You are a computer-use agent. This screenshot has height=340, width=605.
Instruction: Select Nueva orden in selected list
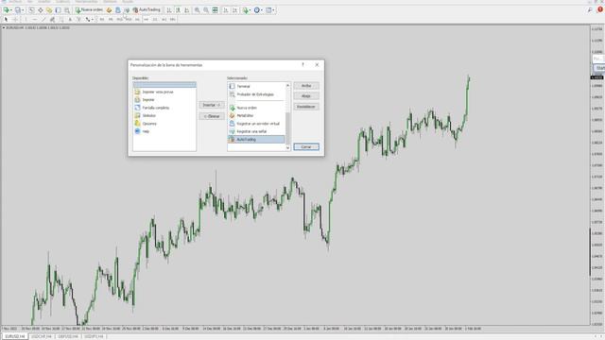[x=256, y=108]
